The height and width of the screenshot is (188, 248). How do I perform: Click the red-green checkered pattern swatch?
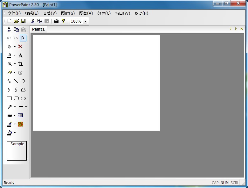(x=20, y=124)
